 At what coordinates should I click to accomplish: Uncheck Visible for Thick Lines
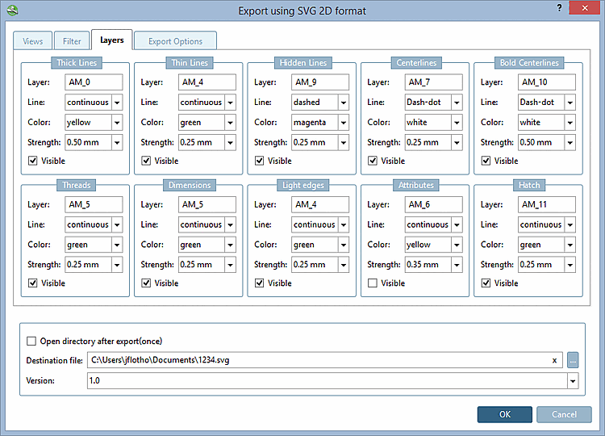pyautogui.click(x=33, y=161)
